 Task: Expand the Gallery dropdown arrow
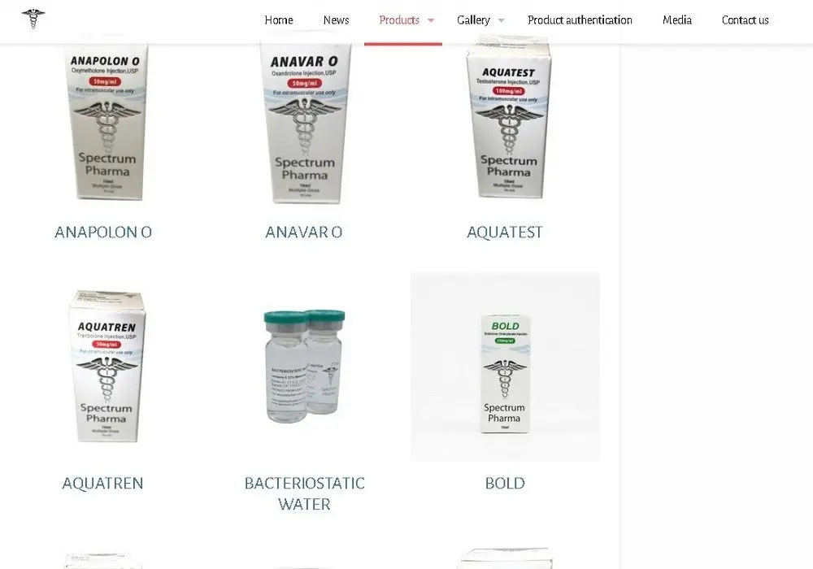502,21
